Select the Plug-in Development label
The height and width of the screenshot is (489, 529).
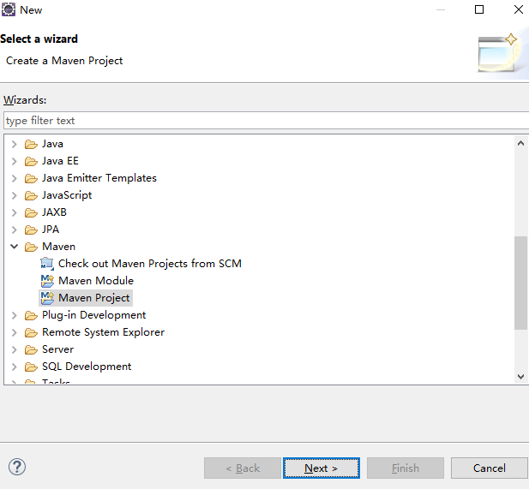[x=93, y=315]
